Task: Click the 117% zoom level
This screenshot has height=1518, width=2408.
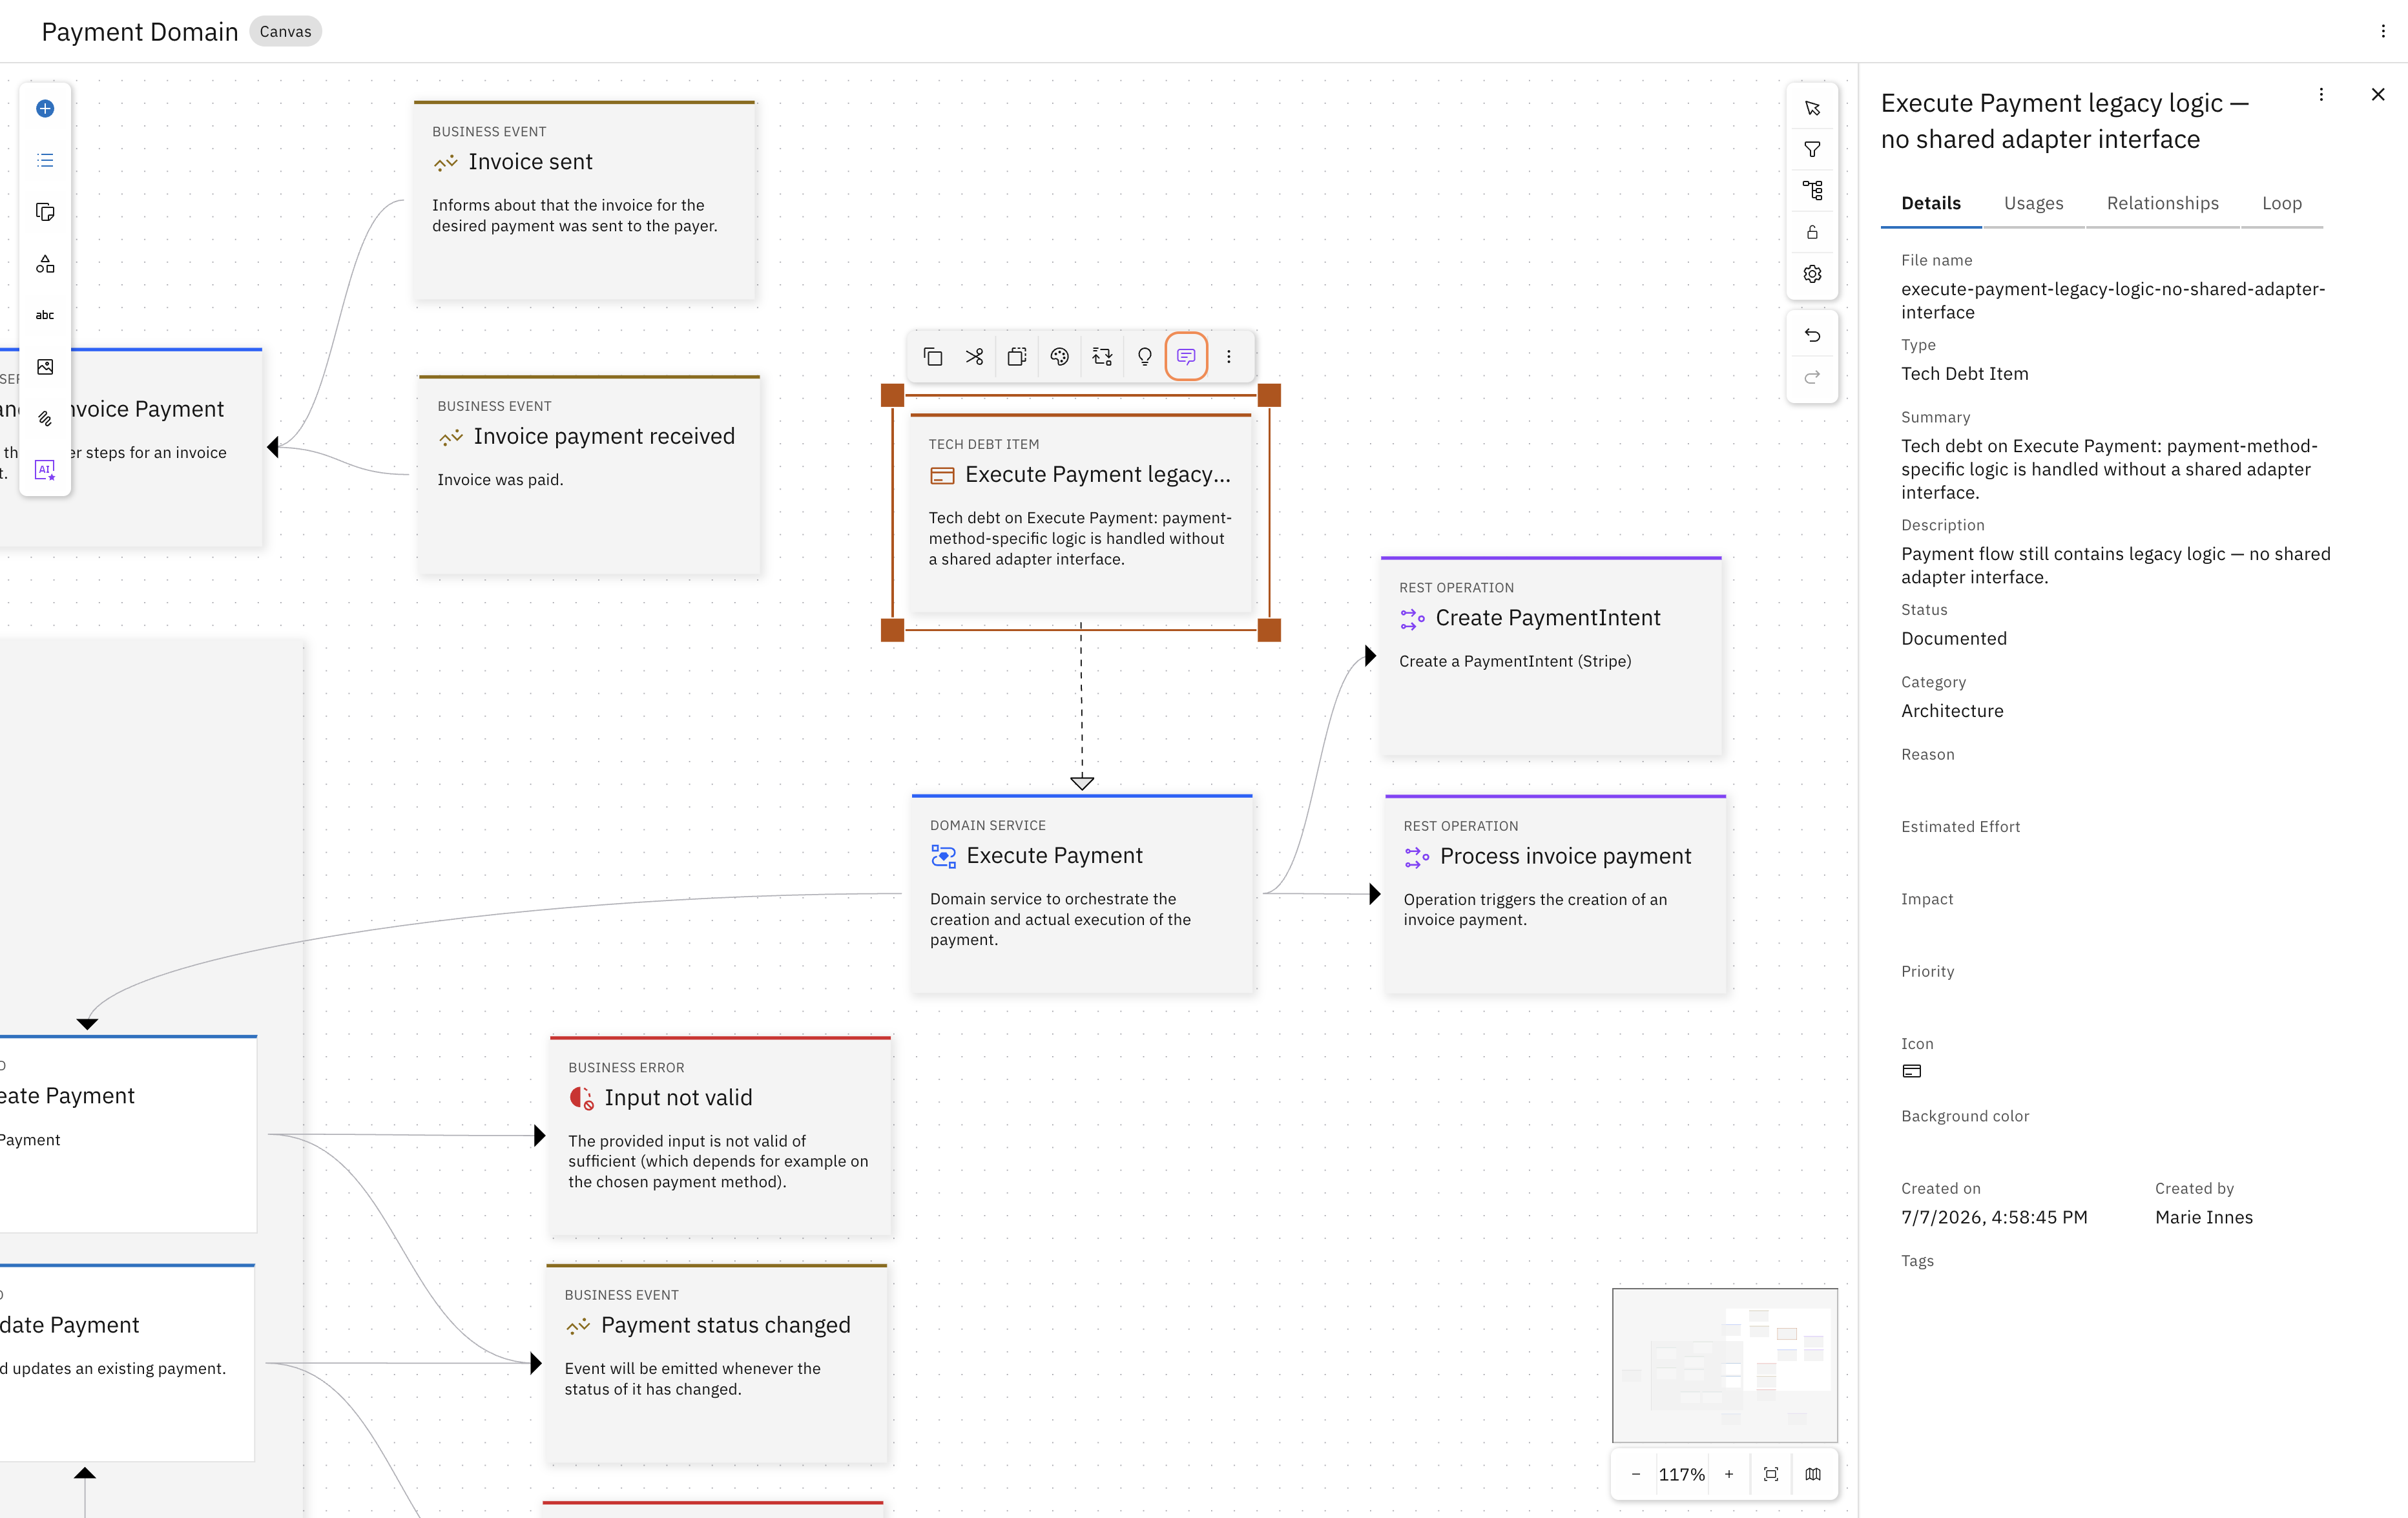Action: (x=1682, y=1474)
